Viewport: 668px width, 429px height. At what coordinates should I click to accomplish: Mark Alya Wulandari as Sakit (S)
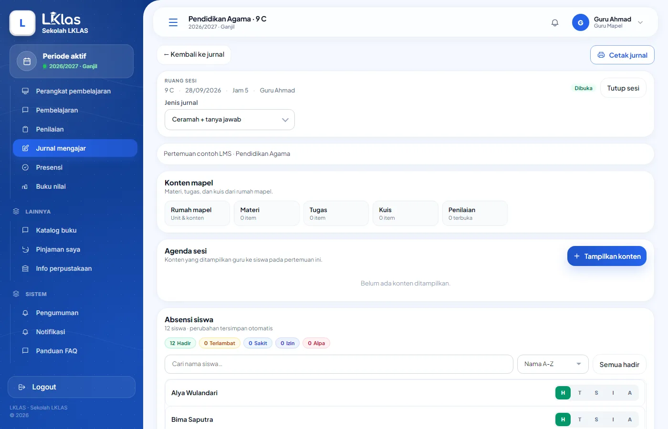596,393
